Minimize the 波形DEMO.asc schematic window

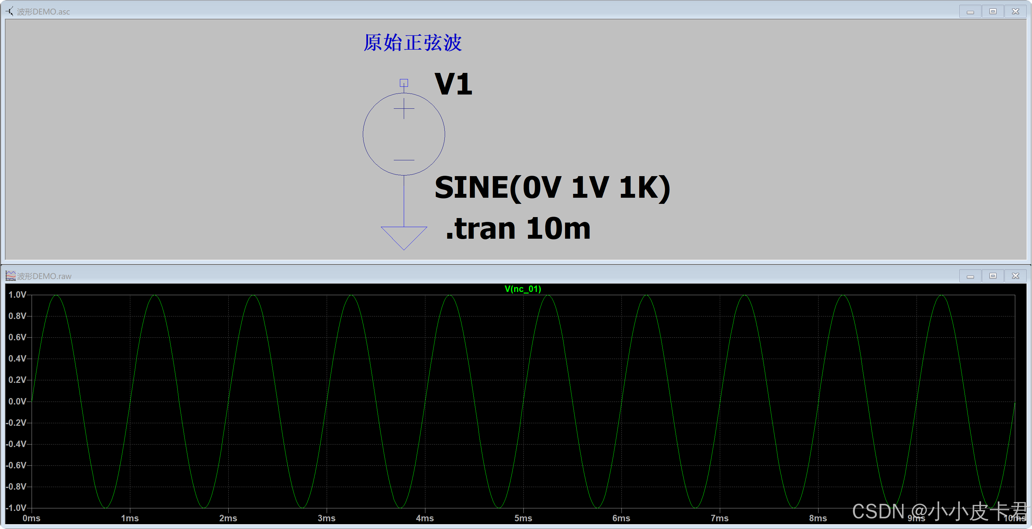click(970, 11)
